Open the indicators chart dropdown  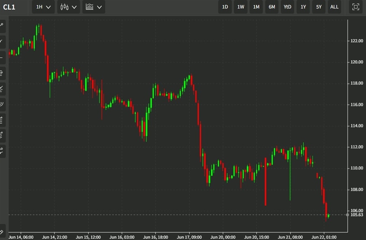tap(94, 7)
